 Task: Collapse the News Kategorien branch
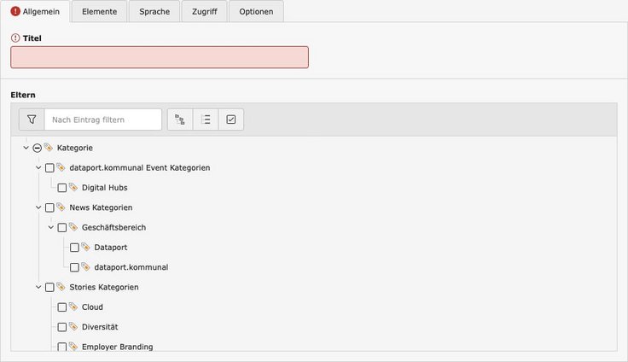pyautogui.click(x=38, y=207)
